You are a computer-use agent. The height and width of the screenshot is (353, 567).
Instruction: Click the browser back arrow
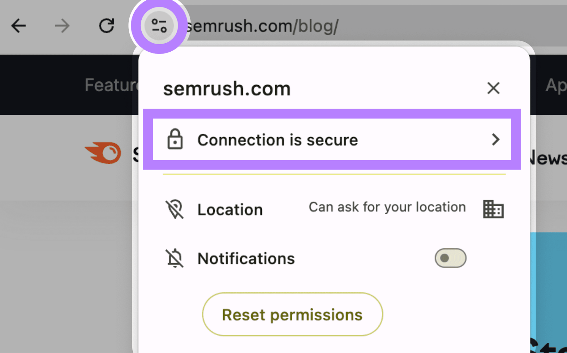click(18, 26)
